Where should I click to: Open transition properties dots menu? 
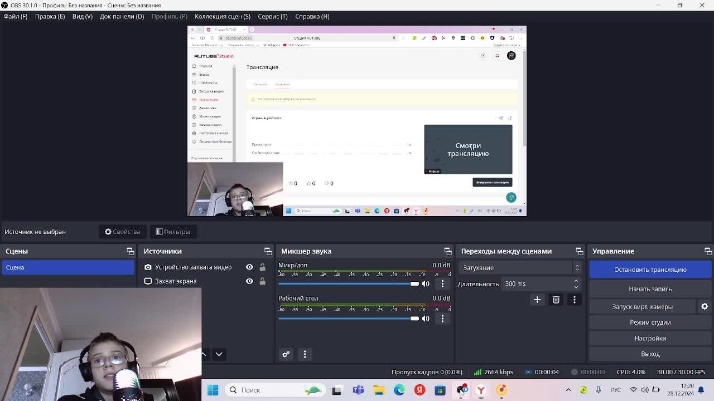[x=575, y=300]
